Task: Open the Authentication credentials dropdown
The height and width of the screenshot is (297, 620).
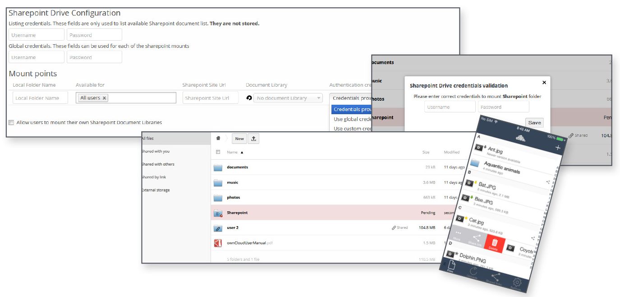Action: click(351, 98)
